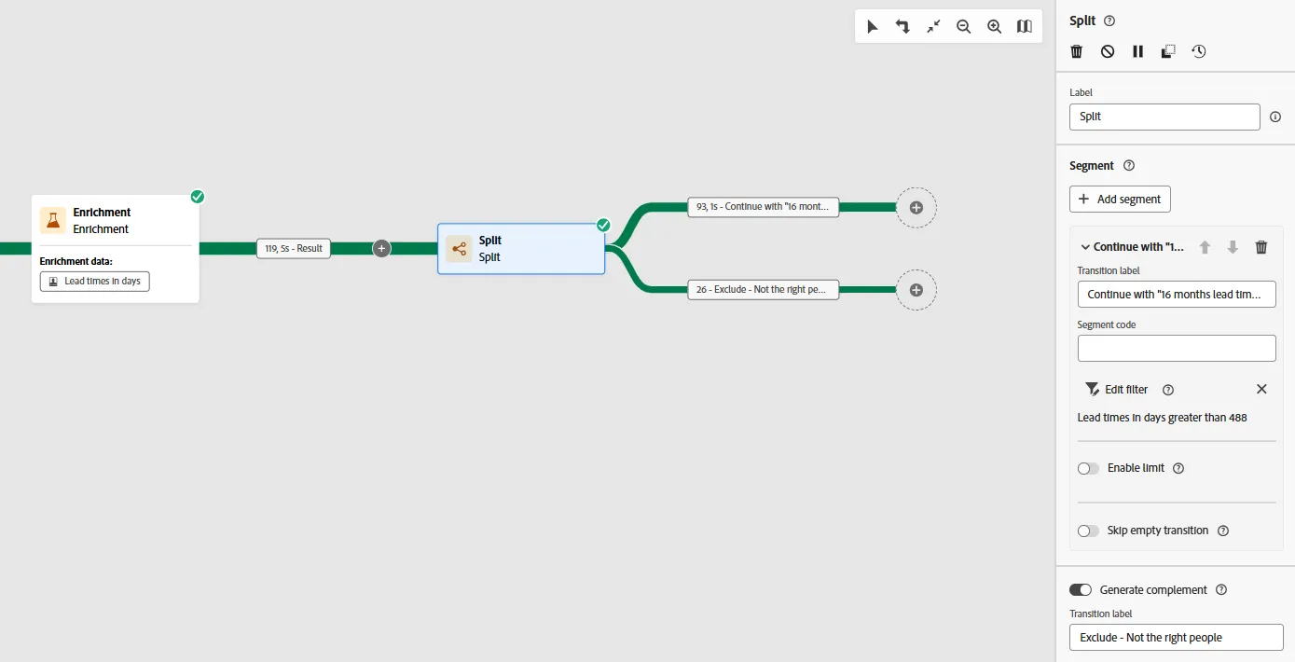The image size is (1295, 662).
Task: Delete the Split activity using trash icon
Action: (1077, 51)
